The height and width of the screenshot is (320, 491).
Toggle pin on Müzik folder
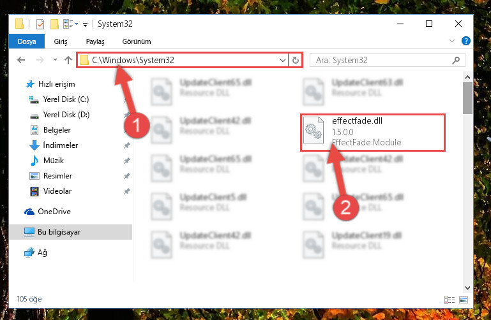pyautogui.click(x=127, y=161)
